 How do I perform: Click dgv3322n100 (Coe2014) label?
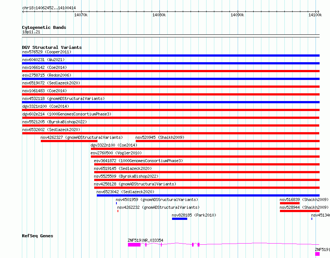[x=114, y=145]
